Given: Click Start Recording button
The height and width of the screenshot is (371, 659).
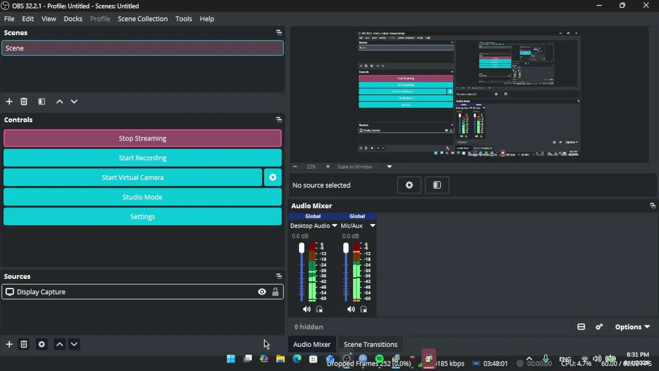Looking at the screenshot, I should pyautogui.click(x=143, y=158).
